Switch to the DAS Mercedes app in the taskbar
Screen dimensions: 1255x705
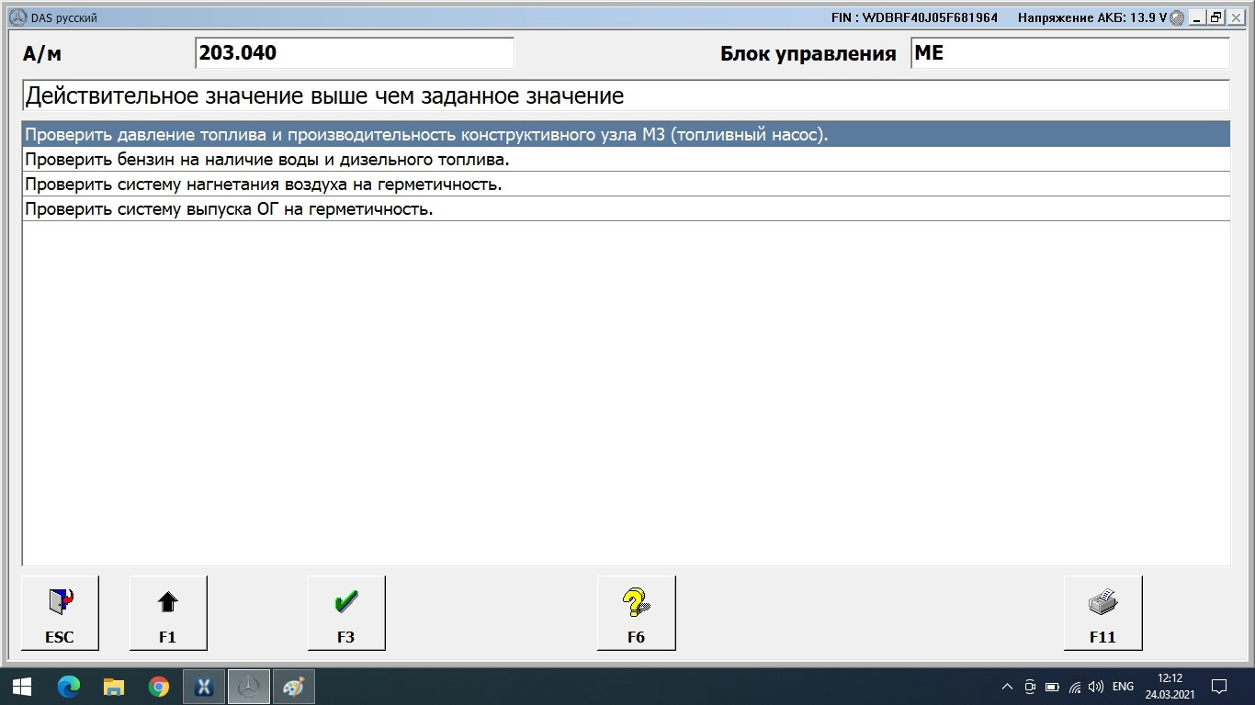249,686
